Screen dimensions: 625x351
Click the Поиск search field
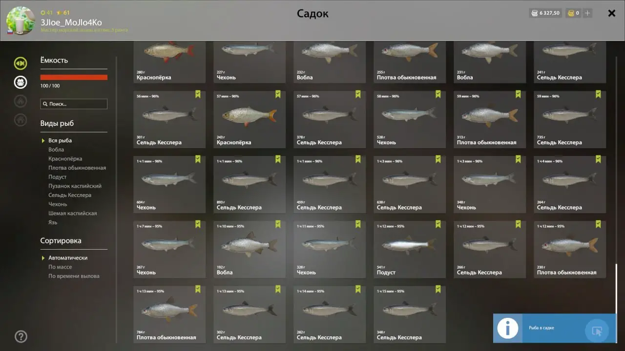(74, 104)
